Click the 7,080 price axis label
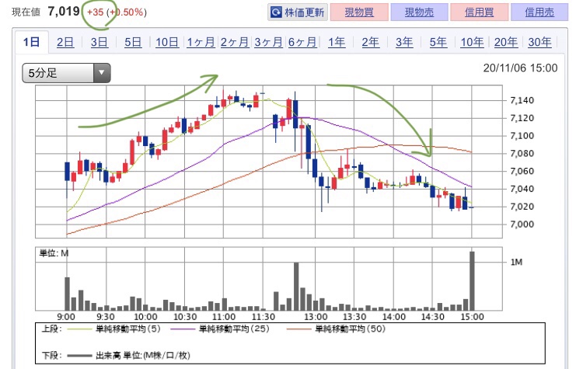The width and height of the screenshot is (576, 369). (x=522, y=153)
